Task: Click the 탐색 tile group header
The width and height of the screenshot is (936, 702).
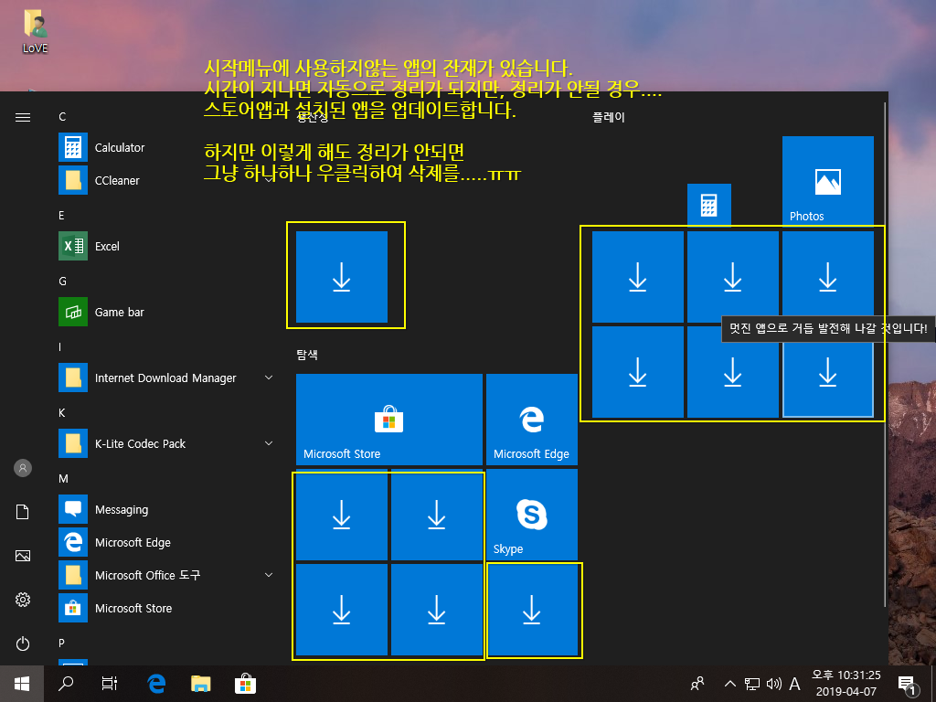Action: [307, 355]
